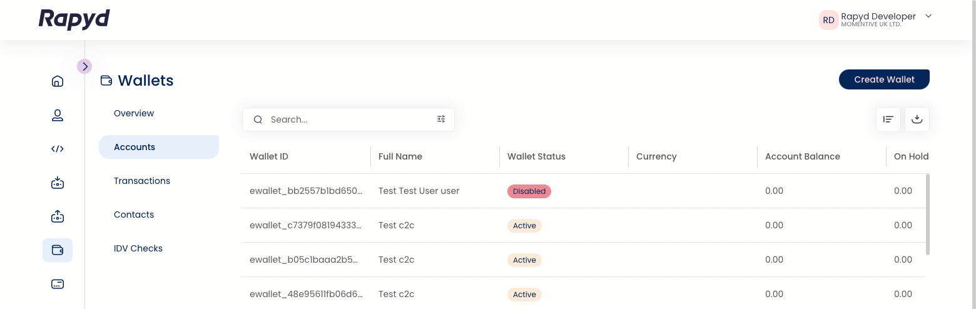
Task: Open wallet ewallet_b05c1baaa2b5 row
Action: click(584, 260)
